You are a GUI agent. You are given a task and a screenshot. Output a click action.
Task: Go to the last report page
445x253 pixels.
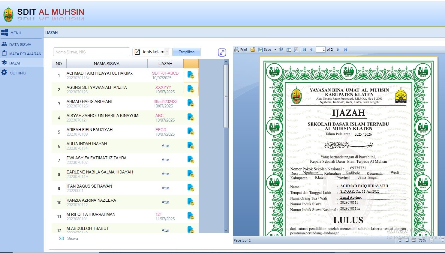coord(345,50)
